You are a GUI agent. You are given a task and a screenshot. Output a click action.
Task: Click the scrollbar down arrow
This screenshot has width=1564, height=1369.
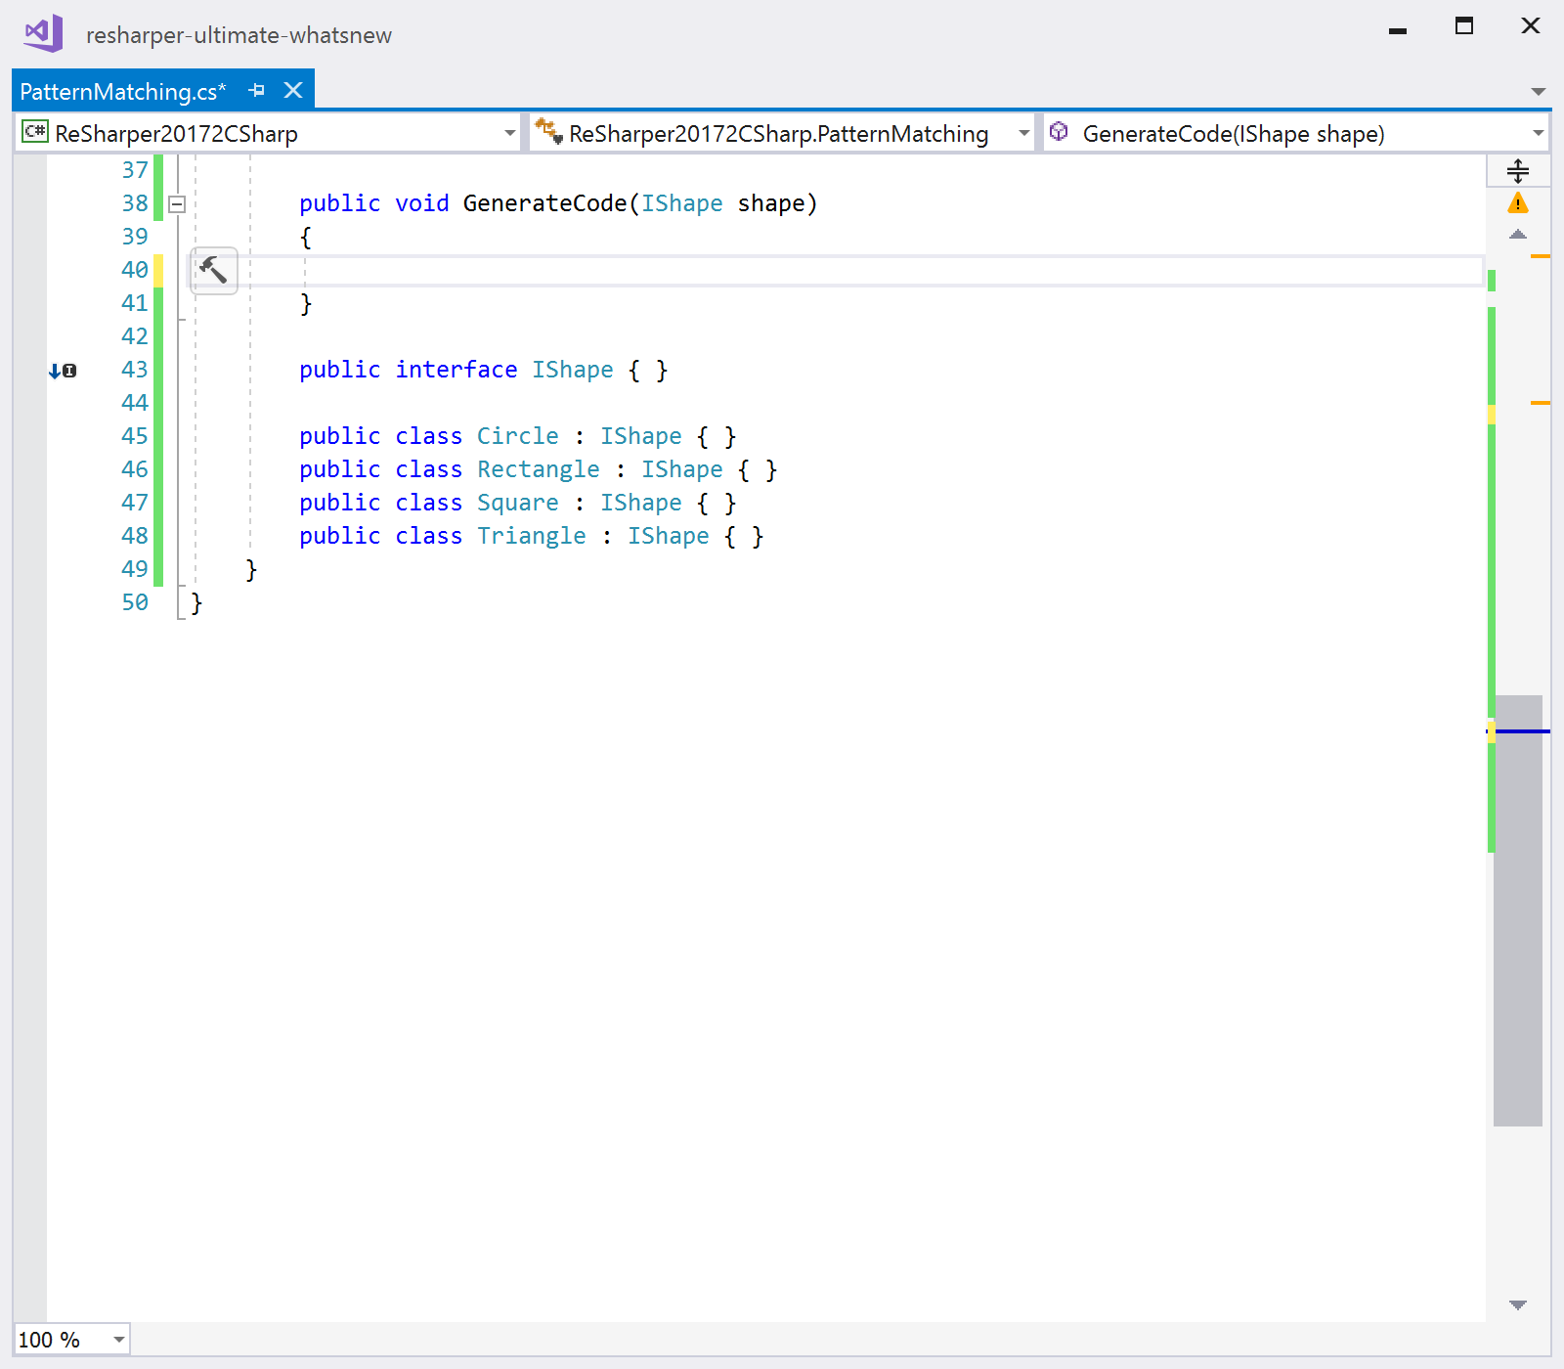pos(1517,1304)
